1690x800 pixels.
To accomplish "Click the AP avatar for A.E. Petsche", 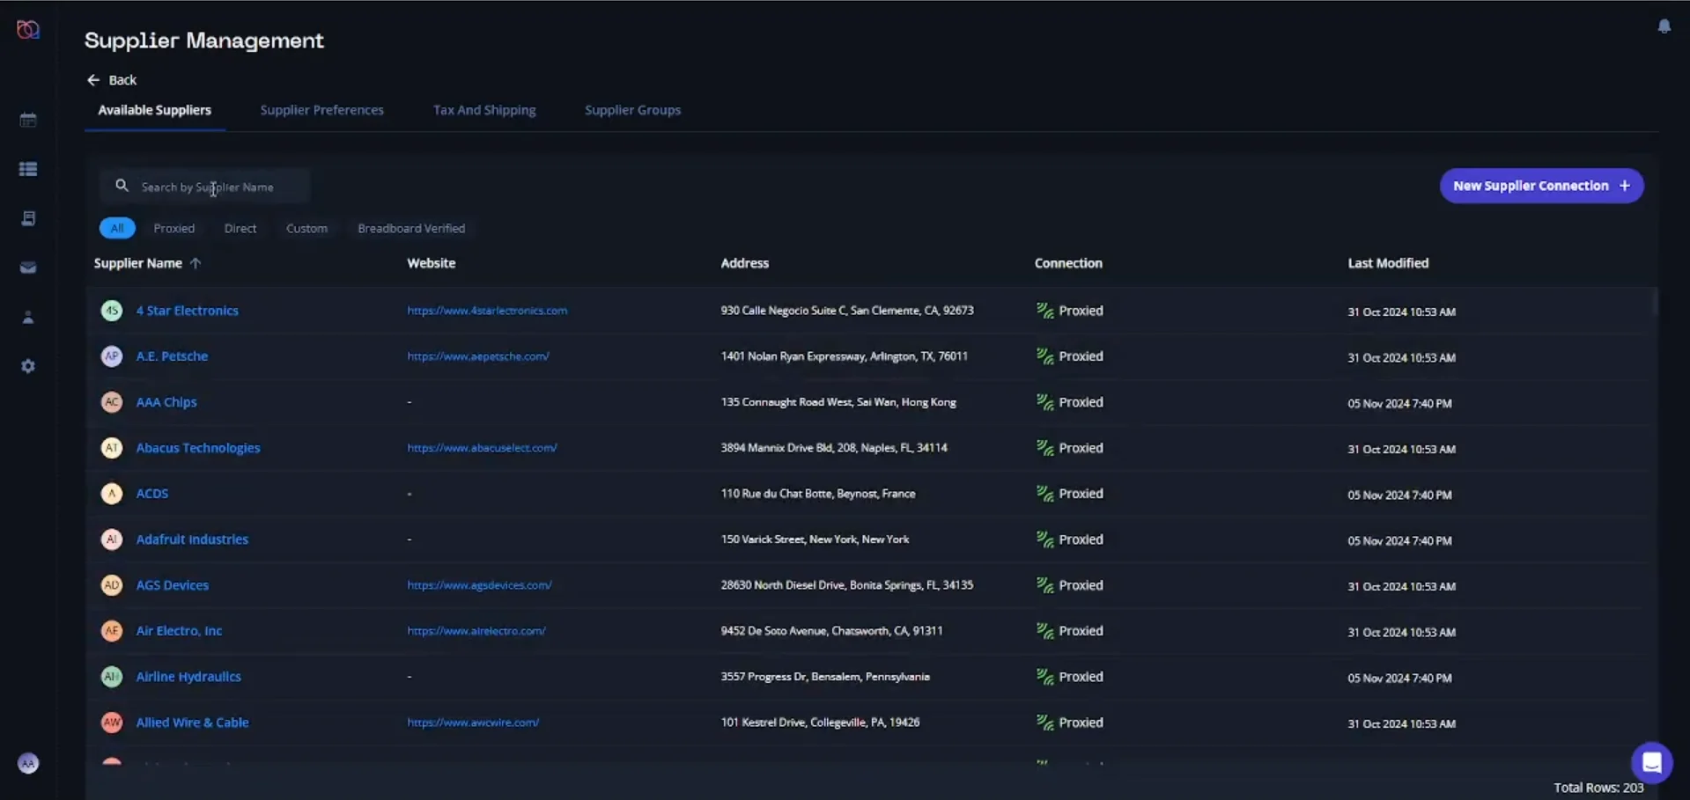I will coord(112,356).
